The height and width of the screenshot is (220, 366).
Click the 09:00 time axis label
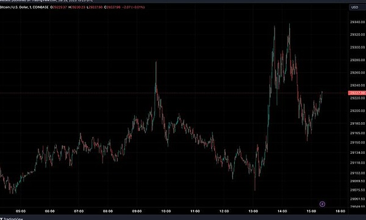click(137, 211)
